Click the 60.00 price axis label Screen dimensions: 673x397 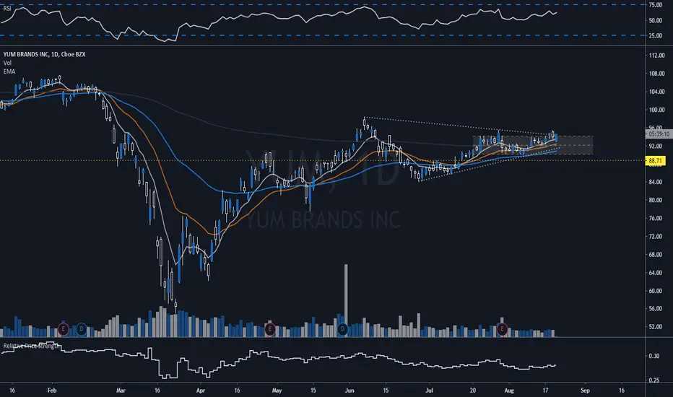tap(656, 291)
